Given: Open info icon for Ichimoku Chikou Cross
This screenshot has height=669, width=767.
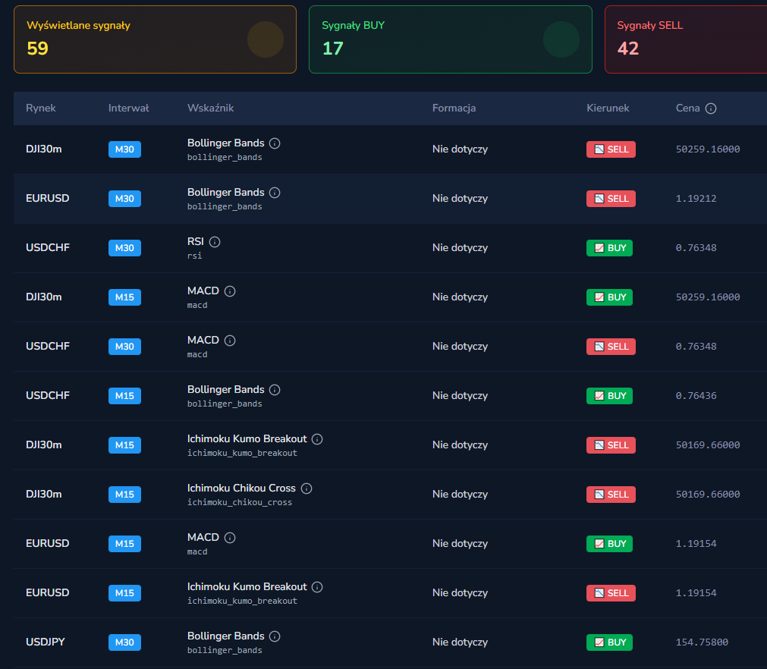Looking at the screenshot, I should click(x=306, y=488).
